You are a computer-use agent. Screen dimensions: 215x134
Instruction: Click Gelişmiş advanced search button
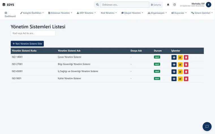[x=156, y=5]
